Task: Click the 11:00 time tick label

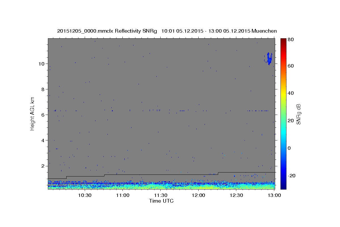Action: click(x=123, y=195)
